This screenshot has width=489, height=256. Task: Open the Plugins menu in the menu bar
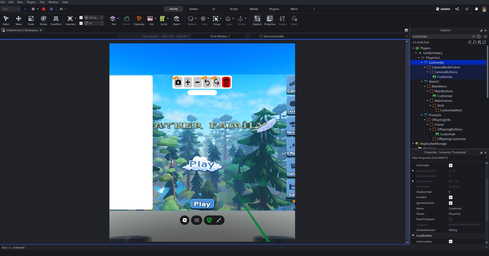click(x=31, y=2)
